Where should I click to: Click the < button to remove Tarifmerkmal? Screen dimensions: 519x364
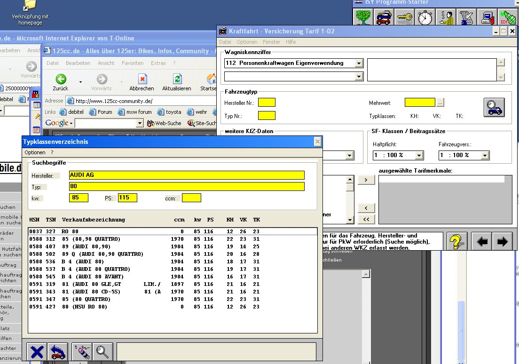pyautogui.click(x=366, y=208)
